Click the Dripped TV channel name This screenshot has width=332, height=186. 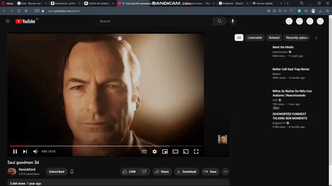279,123
